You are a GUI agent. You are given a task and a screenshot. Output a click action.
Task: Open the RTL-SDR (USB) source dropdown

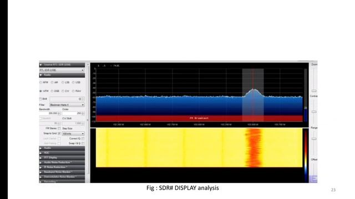point(62,70)
